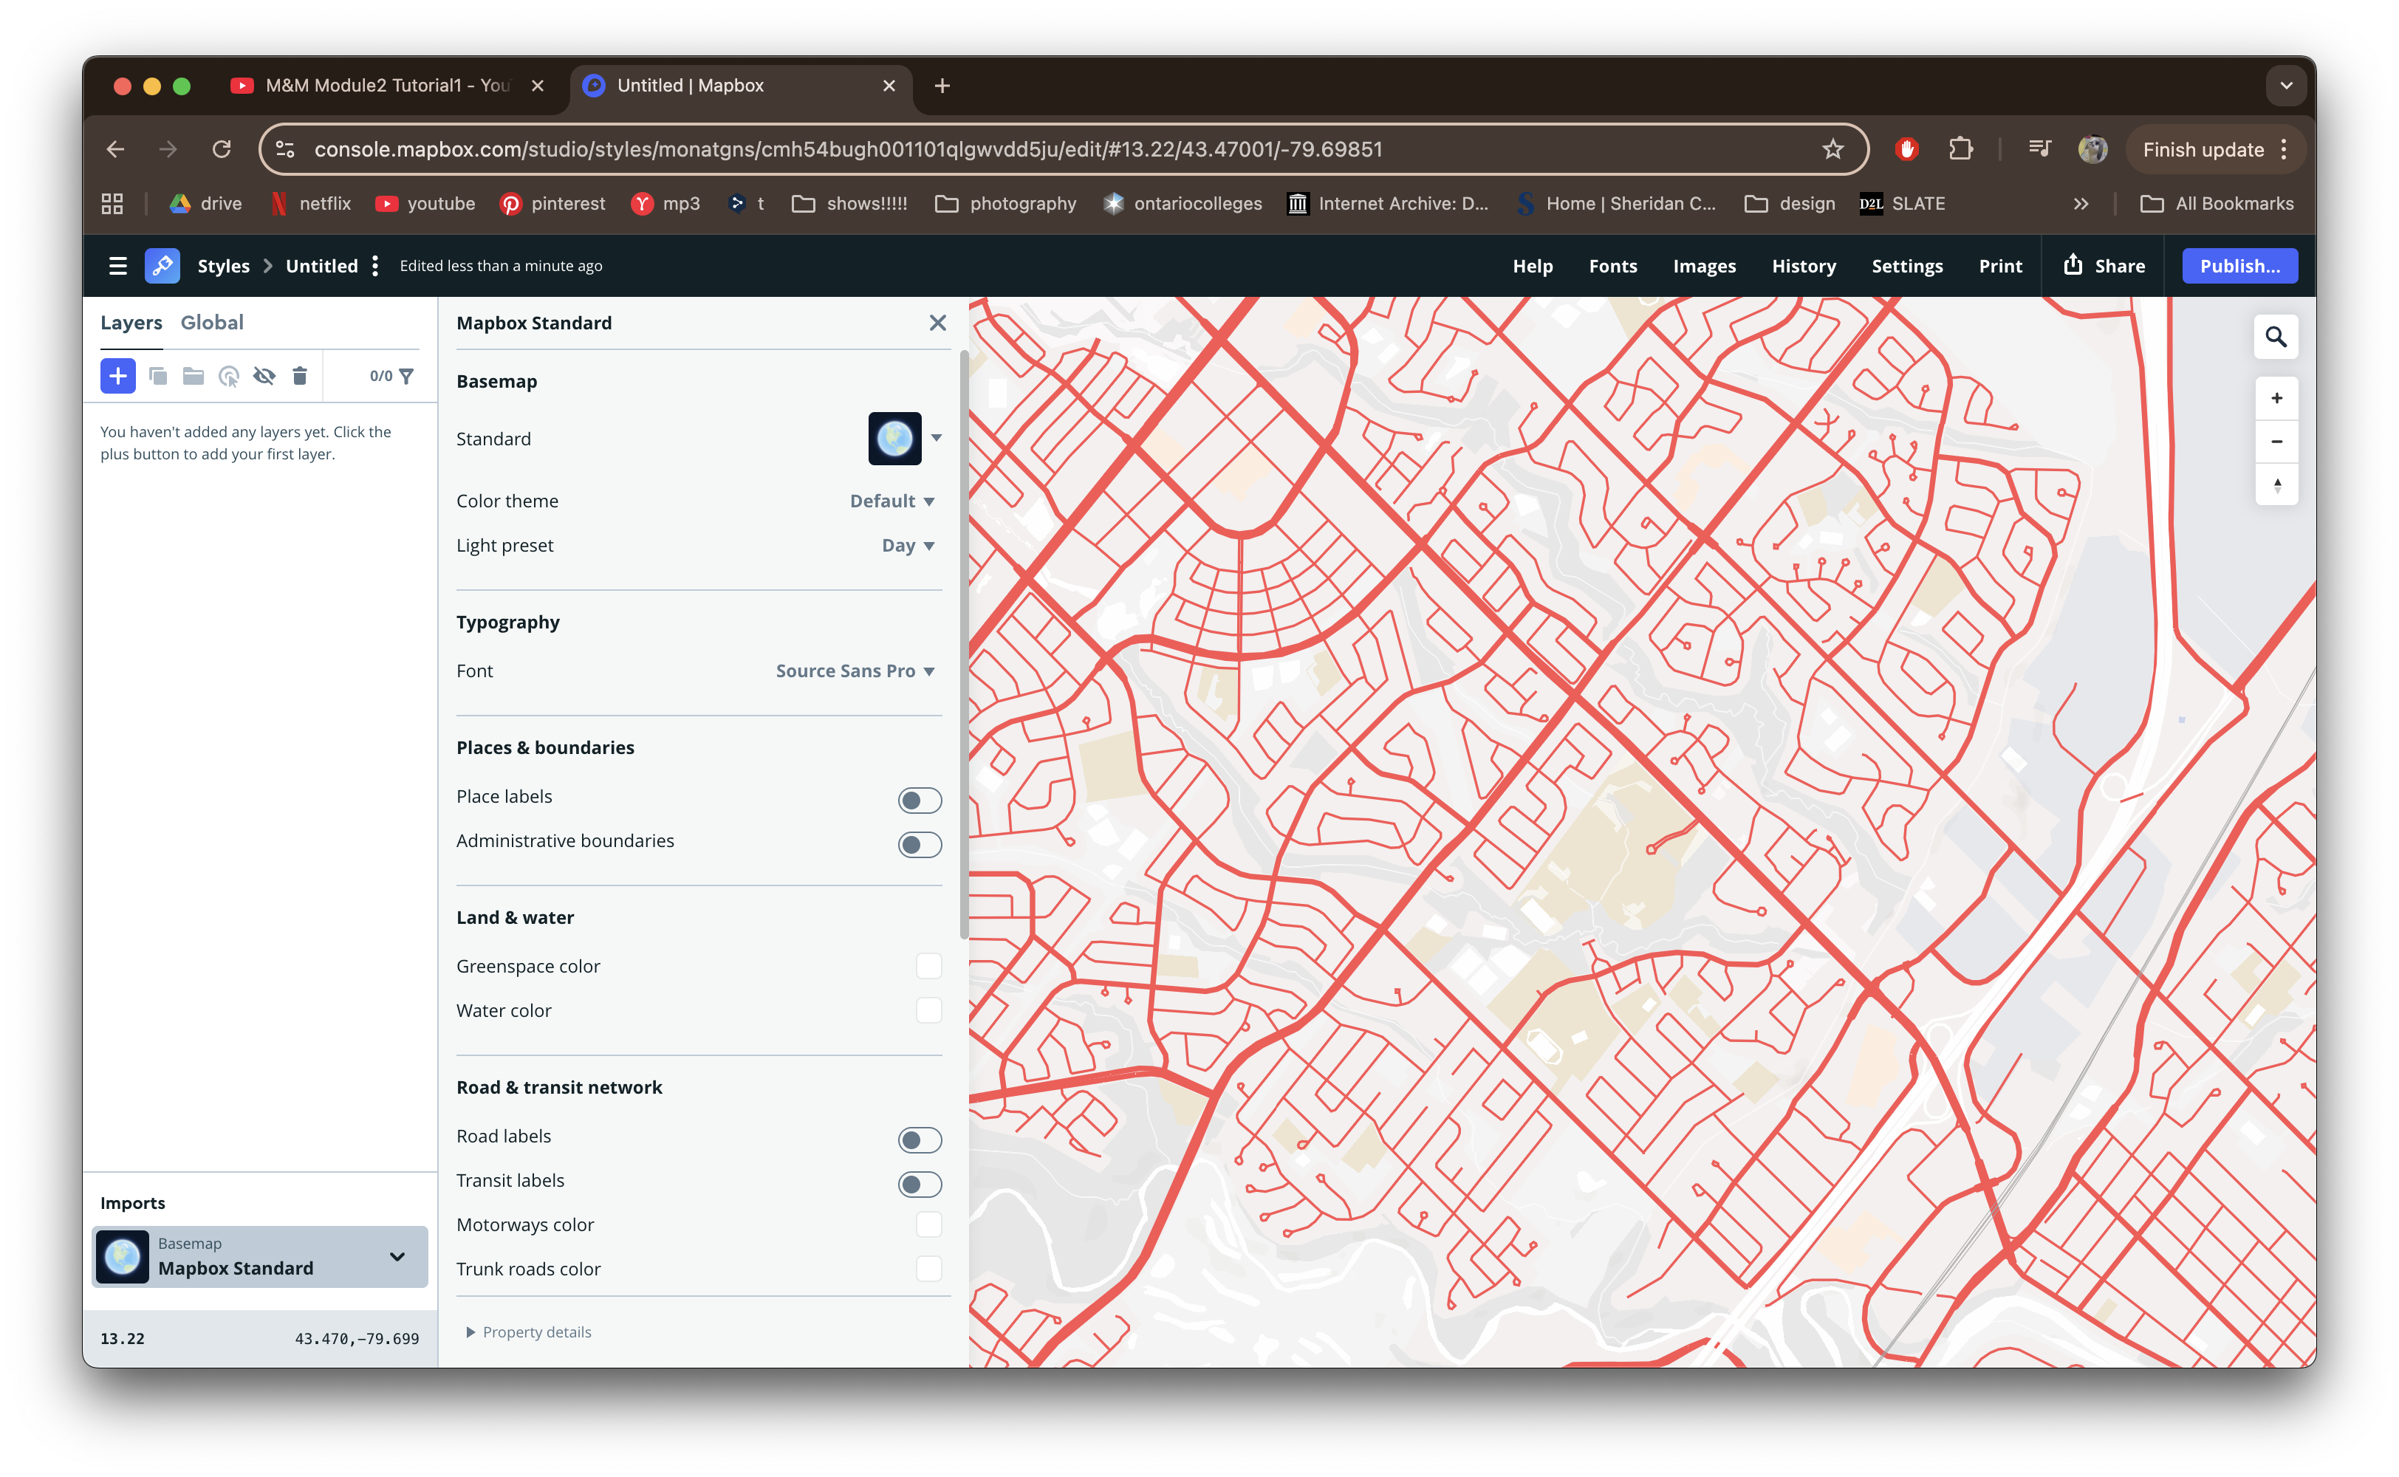
Task: Open the group layers folder icon
Action: 193,376
